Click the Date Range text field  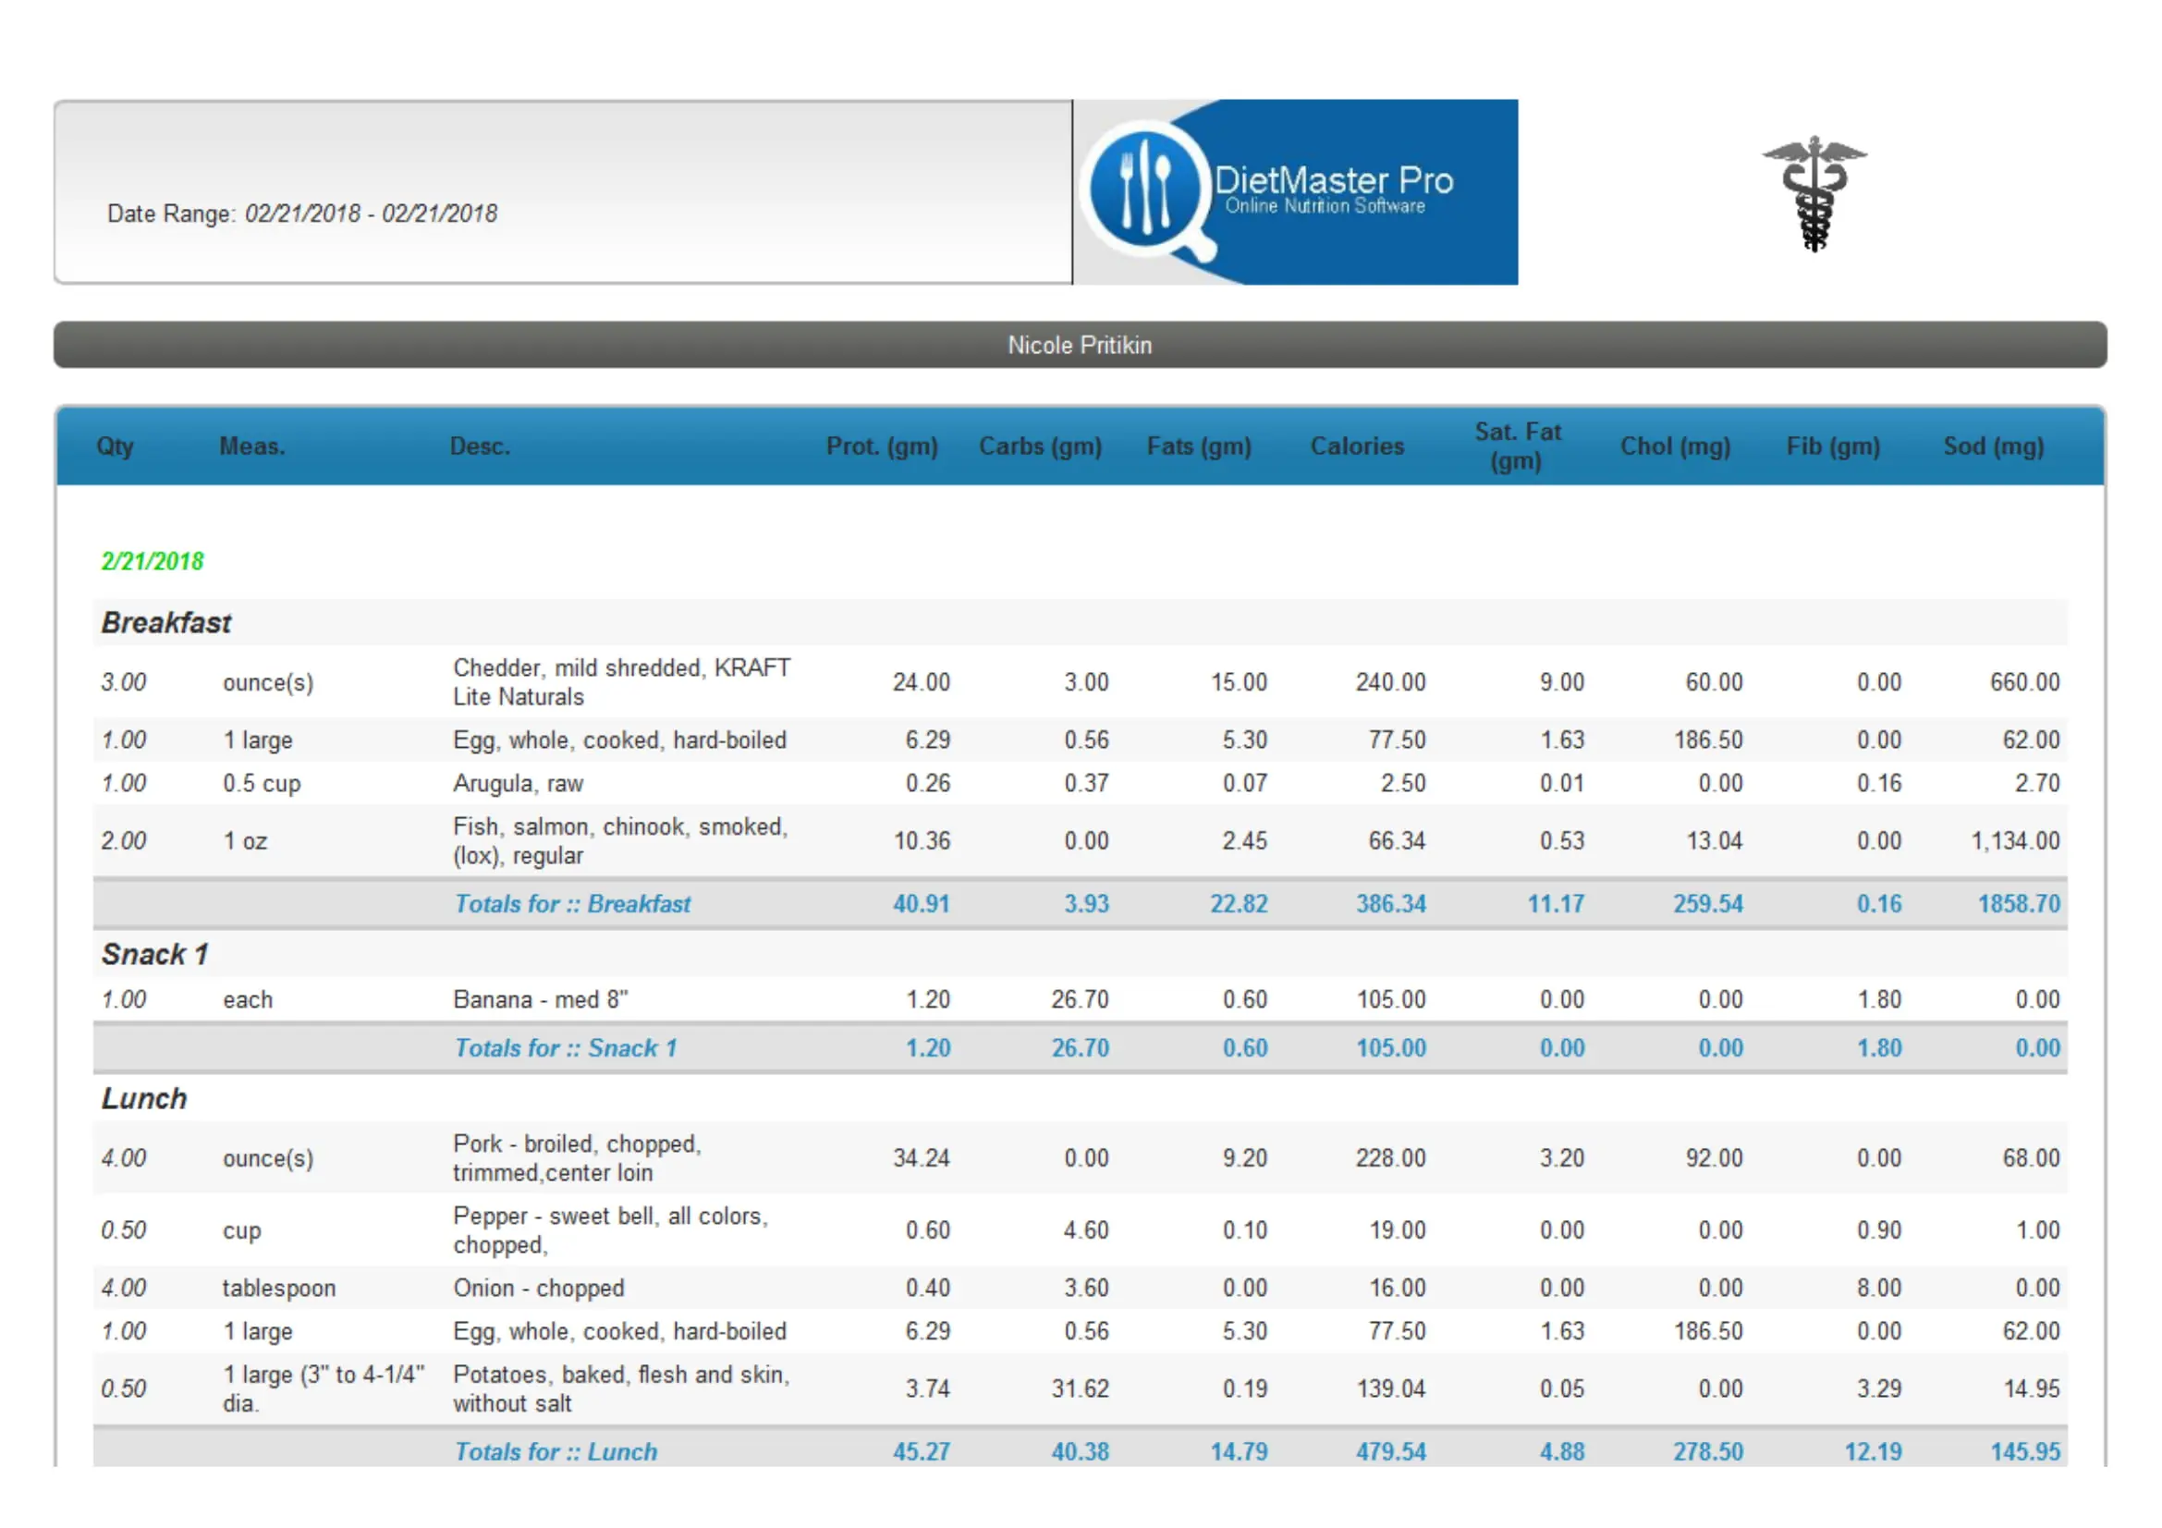tap(301, 214)
